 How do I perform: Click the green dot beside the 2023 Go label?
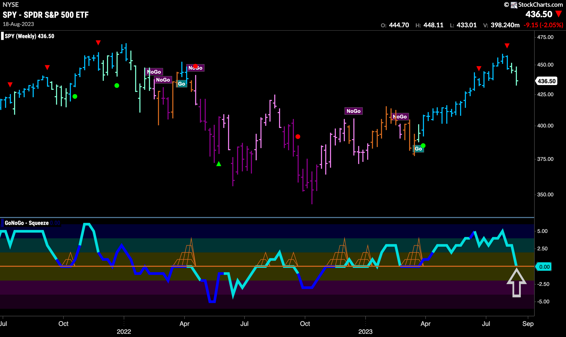pyautogui.click(x=423, y=145)
